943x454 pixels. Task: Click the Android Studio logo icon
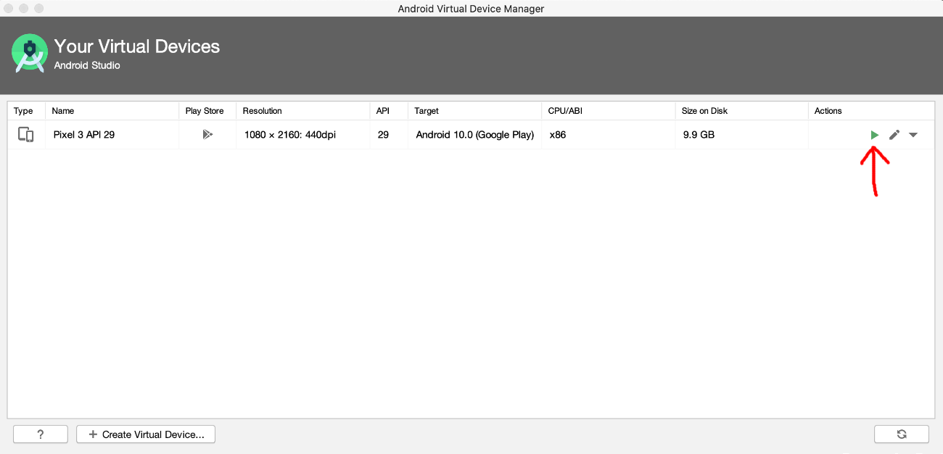[x=30, y=54]
